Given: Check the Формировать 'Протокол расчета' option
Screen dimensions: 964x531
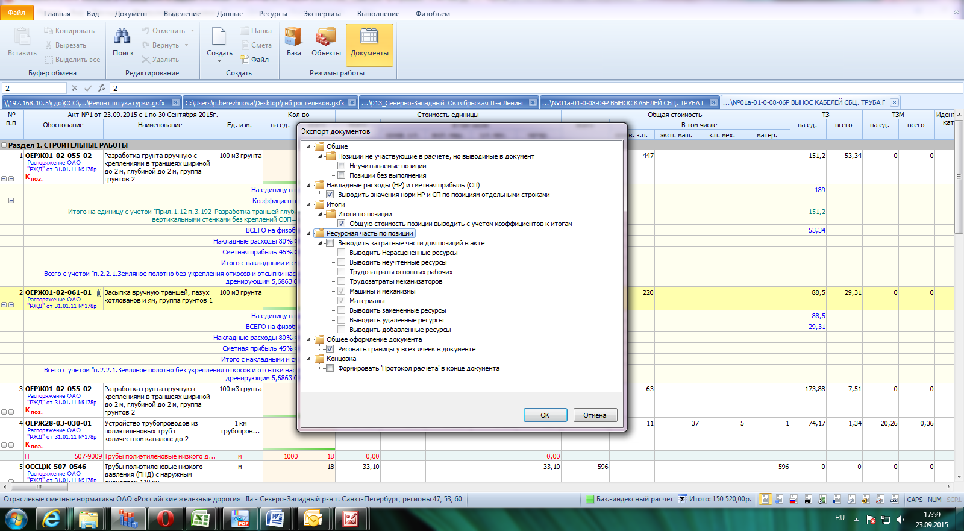Looking at the screenshot, I should pos(330,368).
